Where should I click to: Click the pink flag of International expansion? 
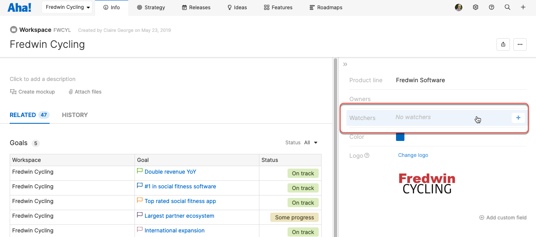[x=140, y=230]
